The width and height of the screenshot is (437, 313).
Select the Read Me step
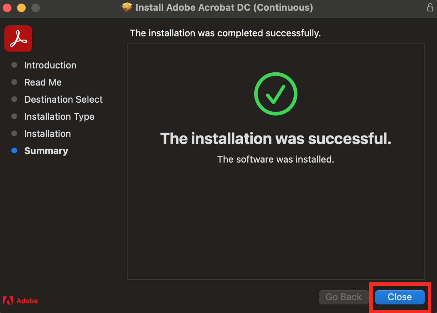click(43, 82)
